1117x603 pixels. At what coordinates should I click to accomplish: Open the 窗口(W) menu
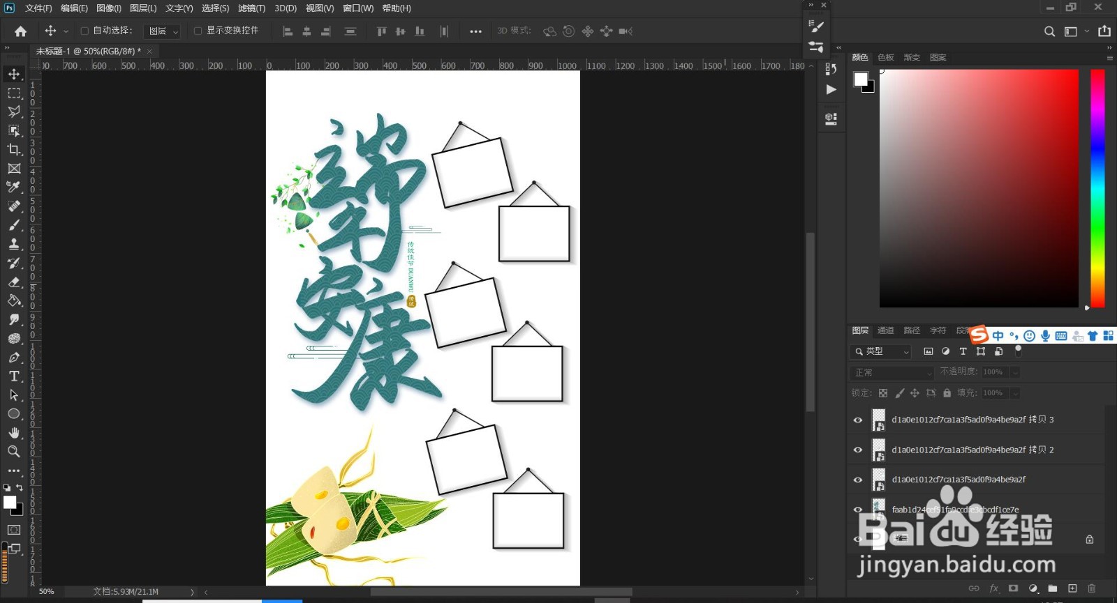click(358, 8)
